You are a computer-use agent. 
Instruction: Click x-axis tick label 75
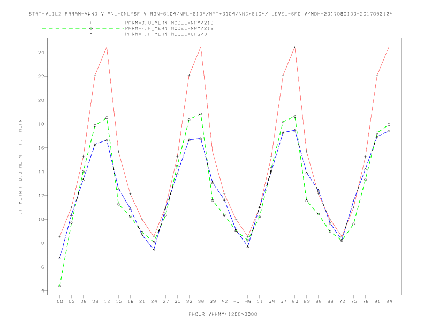(x=354, y=301)
